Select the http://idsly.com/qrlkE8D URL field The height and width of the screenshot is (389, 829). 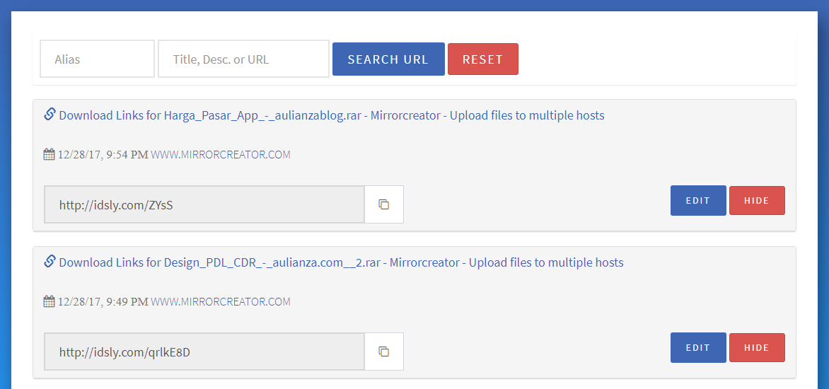tap(204, 352)
